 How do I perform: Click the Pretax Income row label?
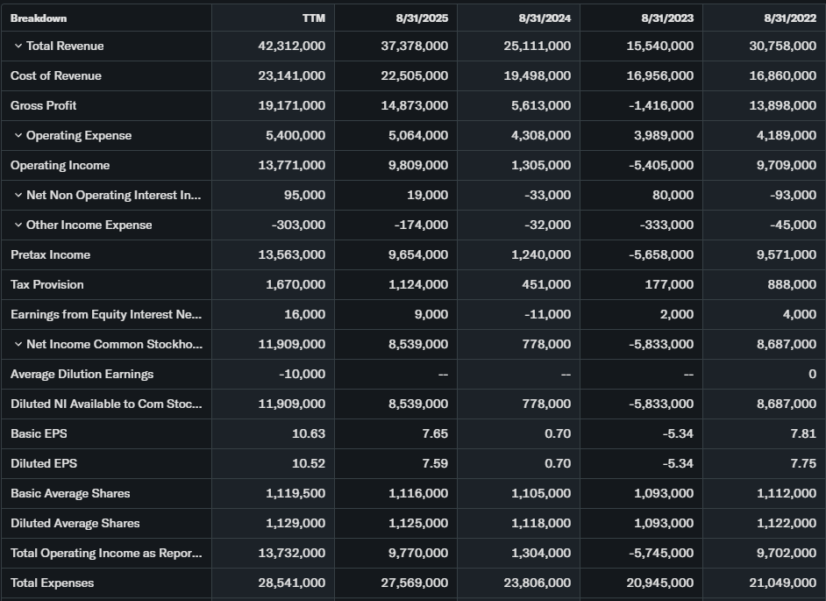tap(51, 255)
